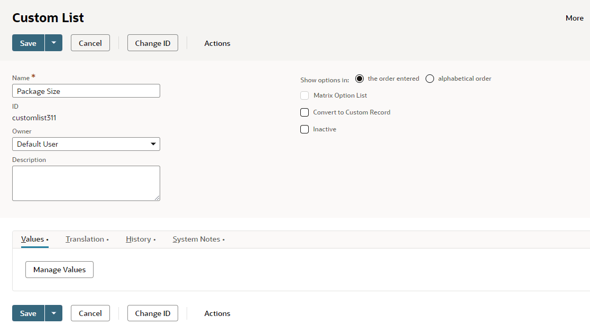Click the bottom Cancel button
This screenshot has width=590, height=335.
click(x=90, y=313)
